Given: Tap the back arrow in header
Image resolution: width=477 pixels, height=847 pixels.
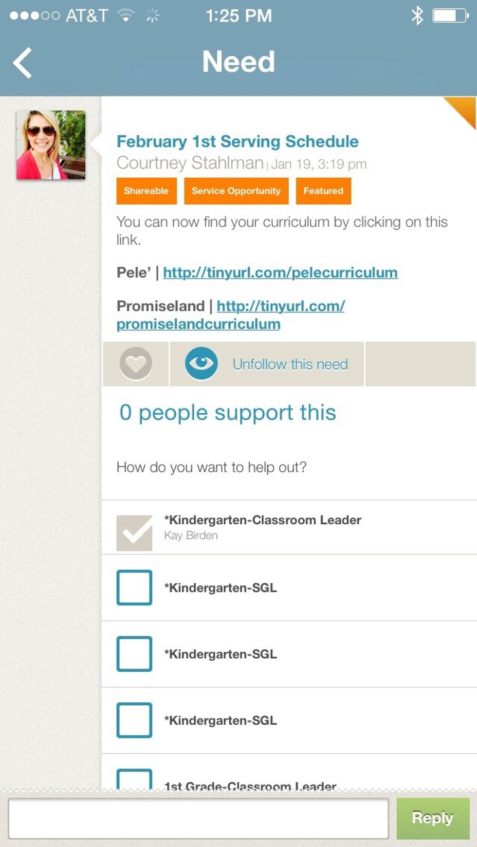Looking at the screenshot, I should coord(23,63).
